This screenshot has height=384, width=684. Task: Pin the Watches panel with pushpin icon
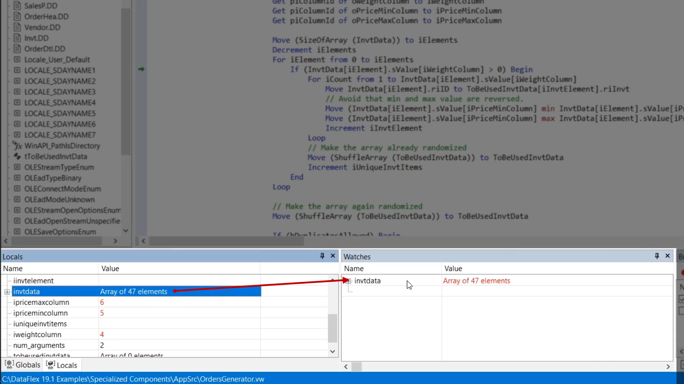(x=657, y=256)
